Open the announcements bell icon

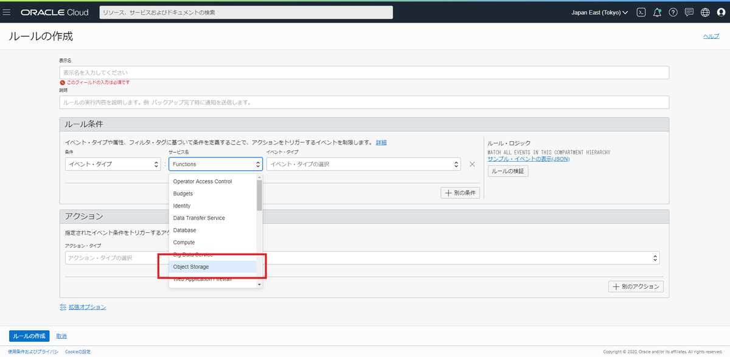pos(657,12)
